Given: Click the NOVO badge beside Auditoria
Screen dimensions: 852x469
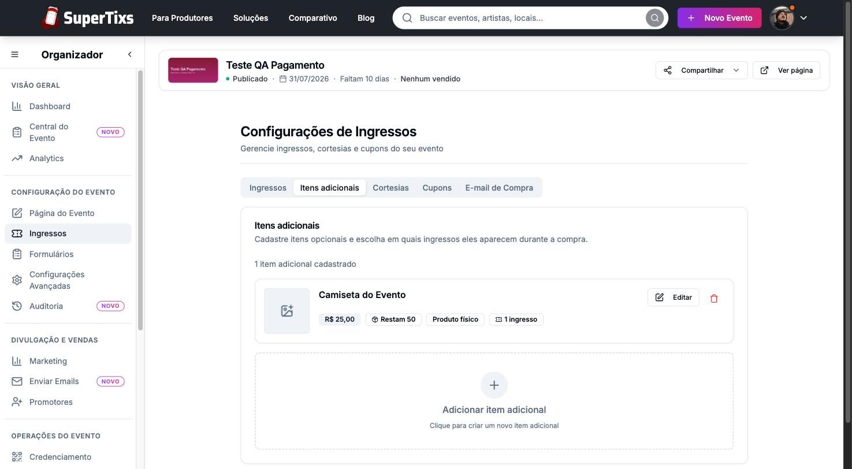Looking at the screenshot, I should pos(110,306).
